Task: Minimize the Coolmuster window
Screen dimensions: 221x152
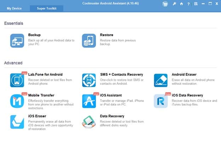Action: 203,4
